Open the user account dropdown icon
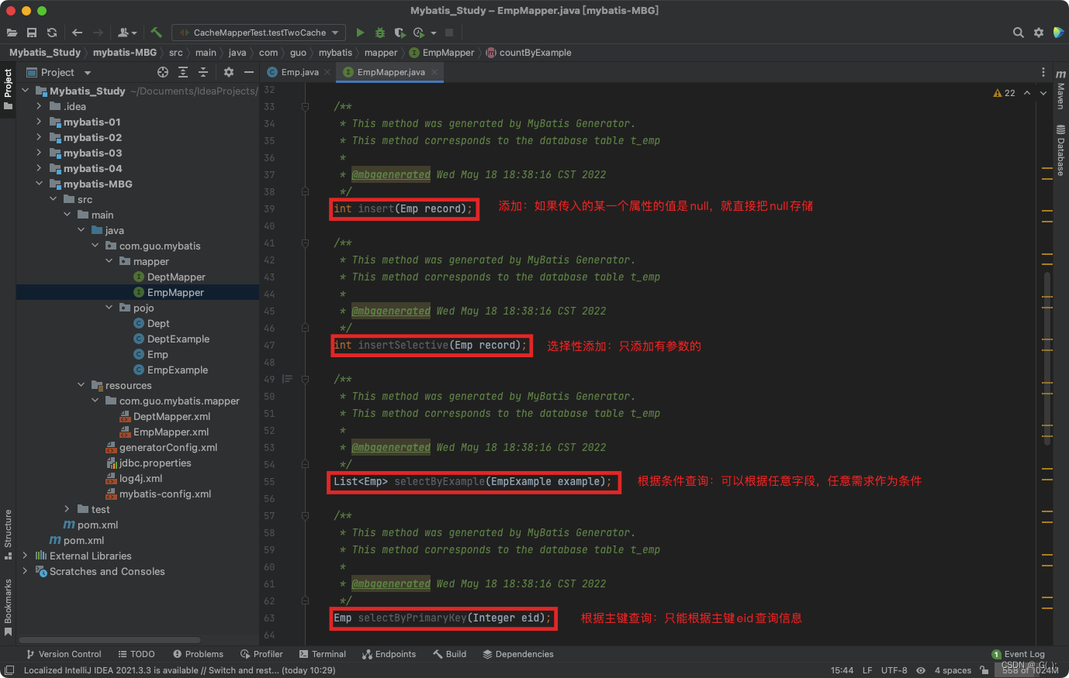 126,33
